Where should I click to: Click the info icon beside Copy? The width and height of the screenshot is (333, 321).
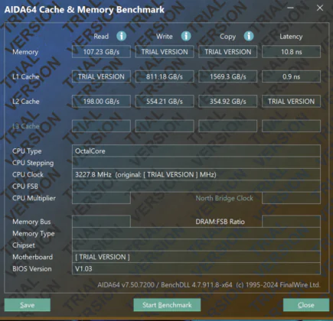pos(249,36)
